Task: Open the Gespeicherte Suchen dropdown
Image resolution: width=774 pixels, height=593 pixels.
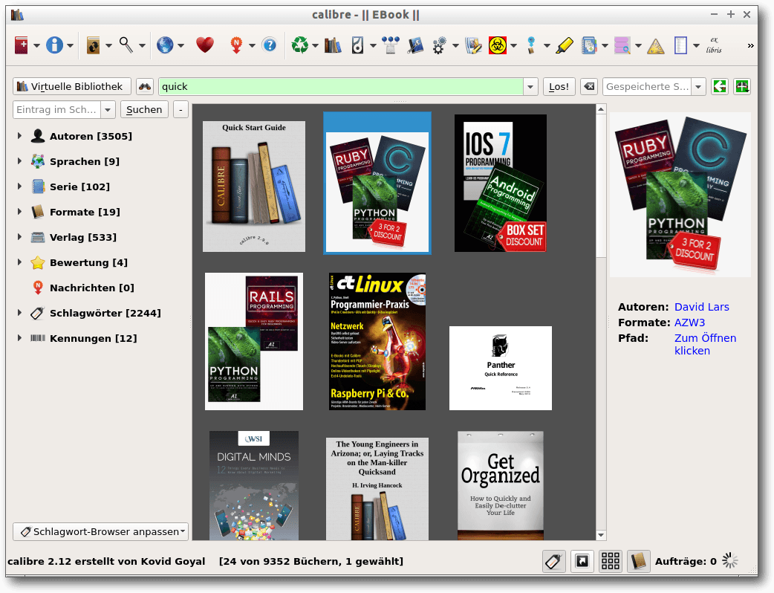Action: [698, 86]
